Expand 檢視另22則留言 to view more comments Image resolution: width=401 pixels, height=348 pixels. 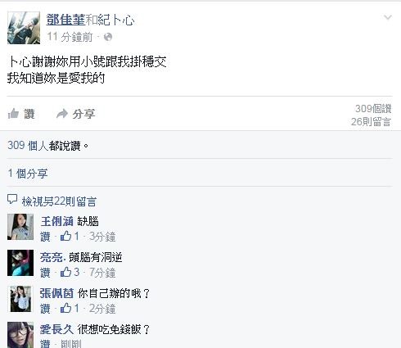pyautogui.click(x=59, y=201)
